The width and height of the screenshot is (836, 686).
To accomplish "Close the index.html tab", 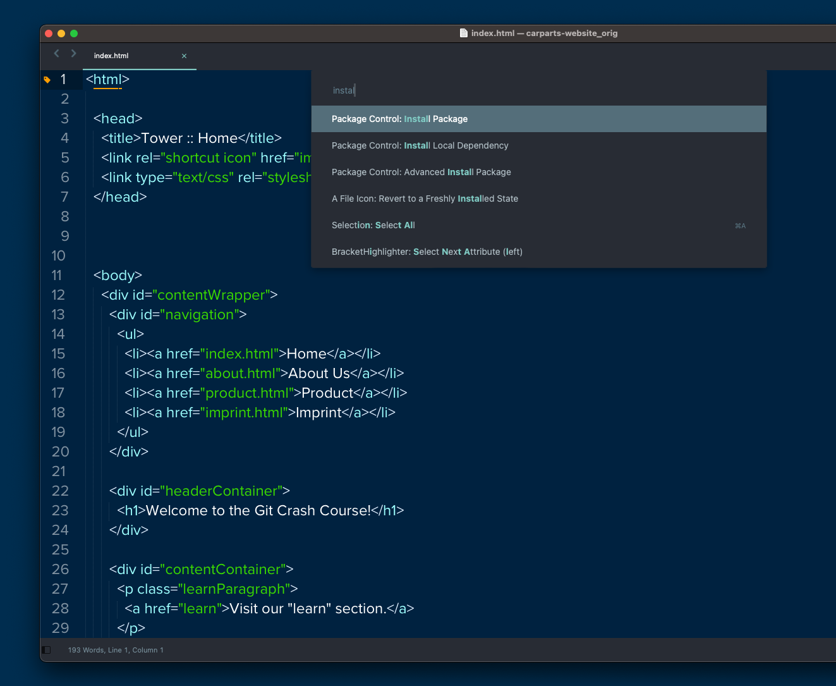I will pyautogui.click(x=184, y=56).
